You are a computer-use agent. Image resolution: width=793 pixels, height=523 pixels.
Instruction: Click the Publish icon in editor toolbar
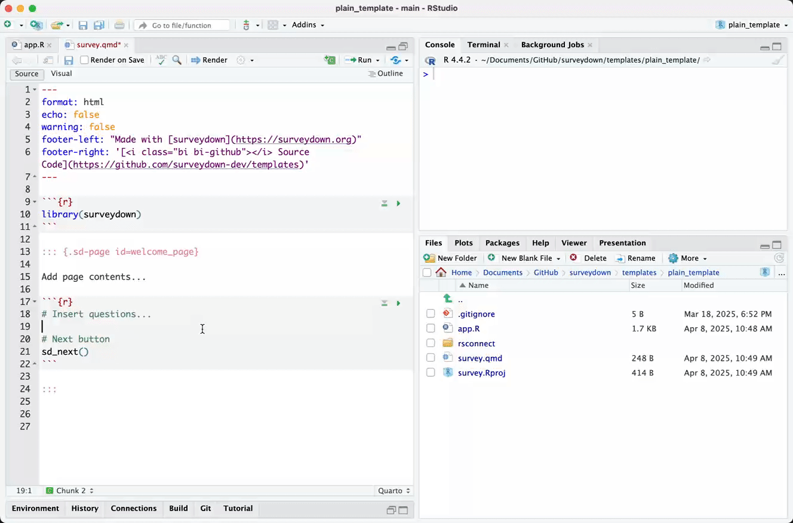click(x=395, y=60)
